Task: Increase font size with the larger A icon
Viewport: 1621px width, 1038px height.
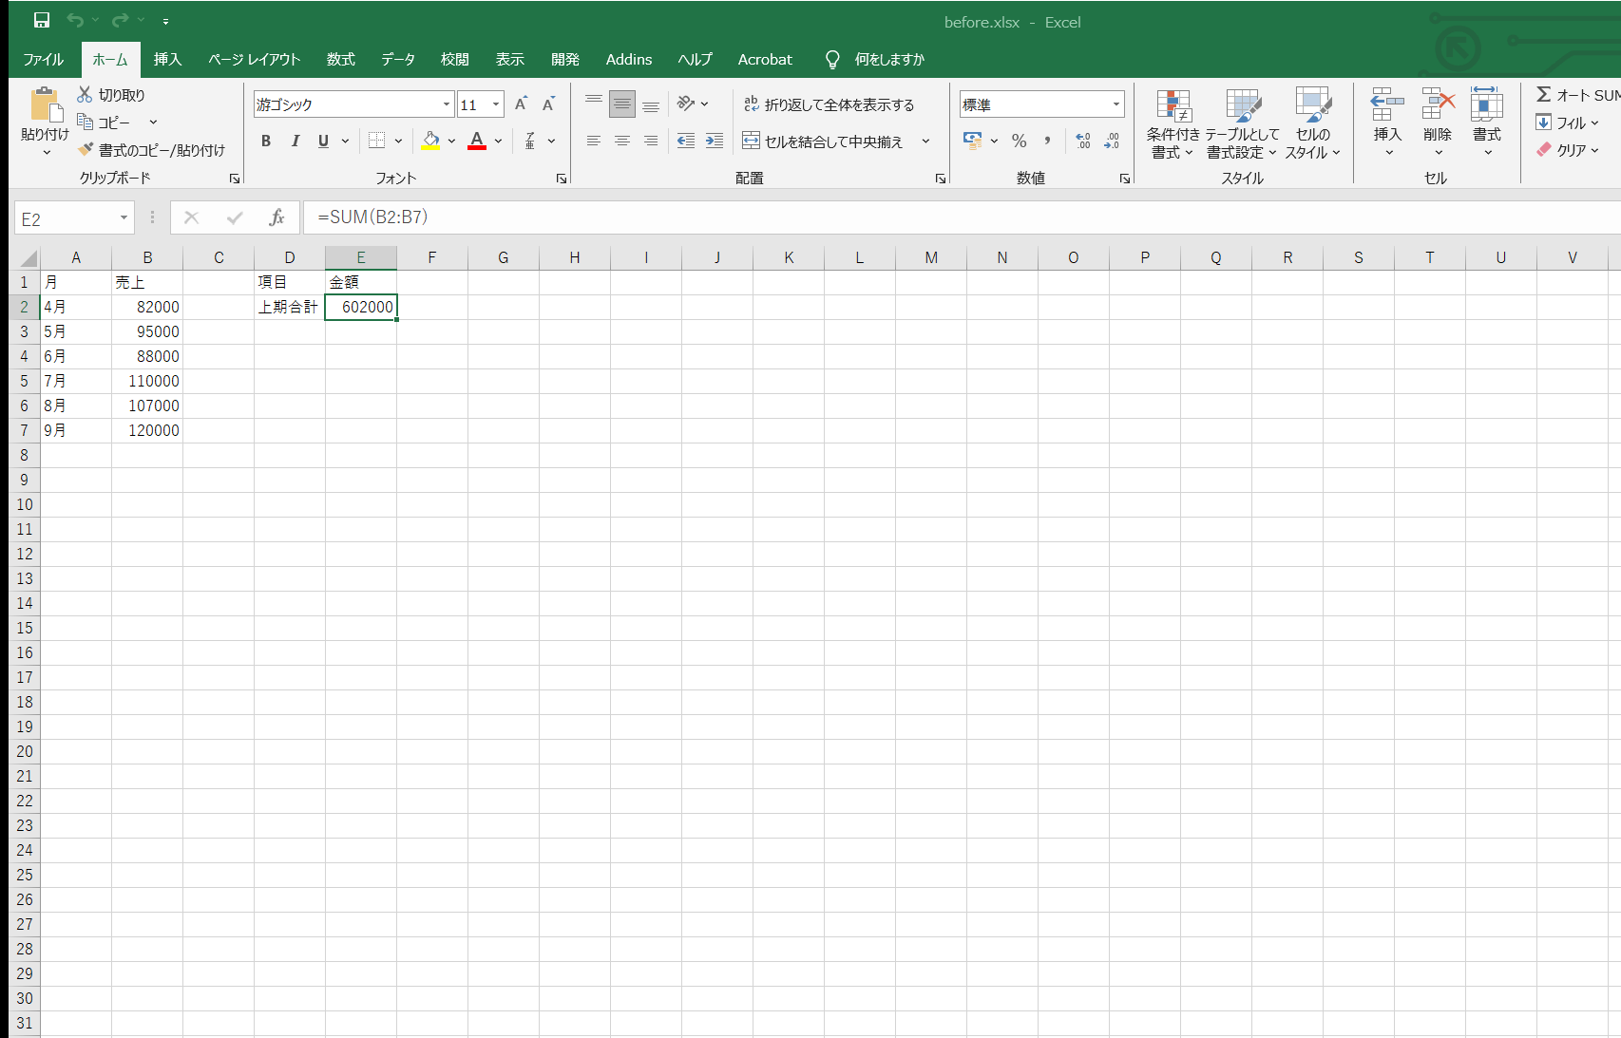Action: point(521,104)
